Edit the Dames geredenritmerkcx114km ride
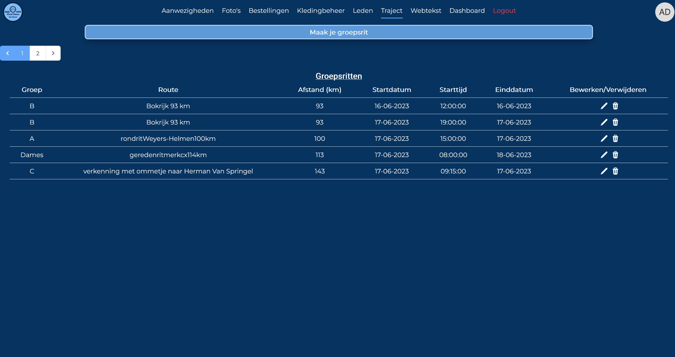675x357 pixels. pyautogui.click(x=604, y=155)
